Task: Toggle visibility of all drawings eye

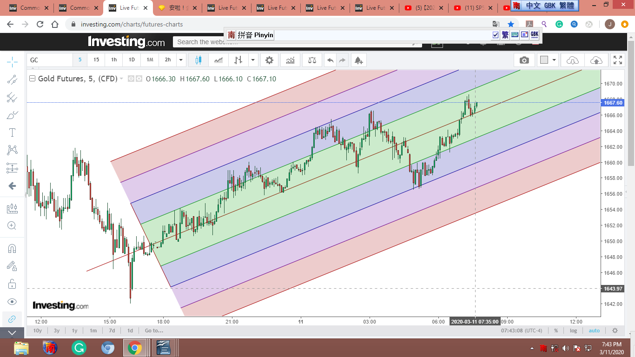Action: (13, 302)
